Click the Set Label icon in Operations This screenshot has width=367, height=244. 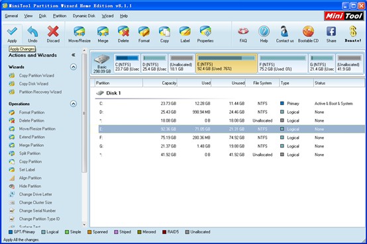tap(12, 170)
